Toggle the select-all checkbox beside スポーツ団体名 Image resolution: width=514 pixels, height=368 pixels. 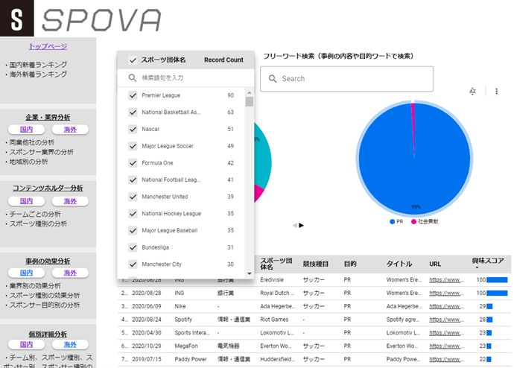133,60
